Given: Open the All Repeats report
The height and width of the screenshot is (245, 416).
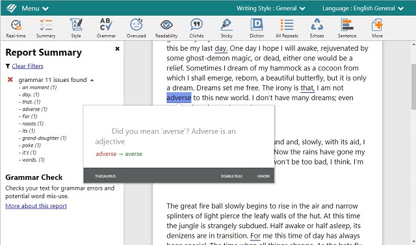Looking at the screenshot, I should click(x=287, y=29).
